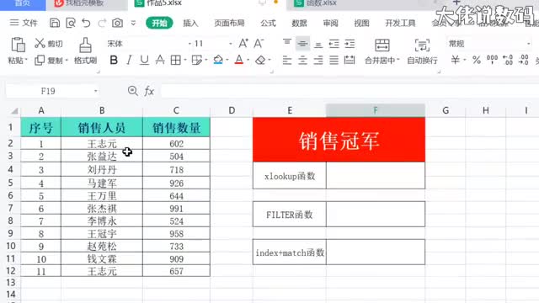539x303 pixels.
Task: Undo the last action
Action: (x=86, y=23)
